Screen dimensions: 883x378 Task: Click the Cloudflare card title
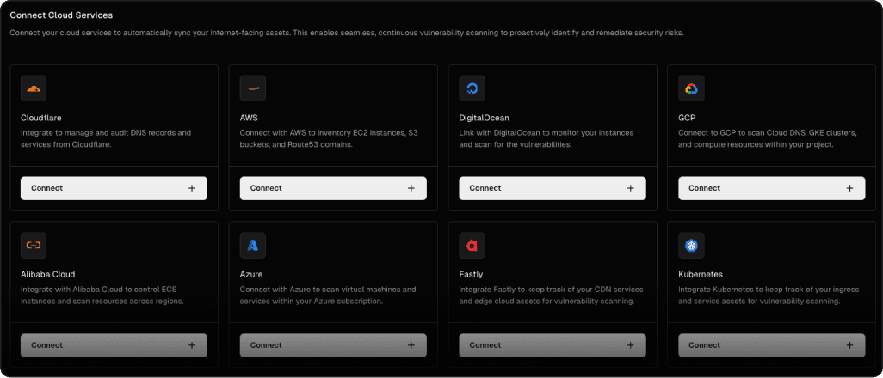(x=41, y=119)
